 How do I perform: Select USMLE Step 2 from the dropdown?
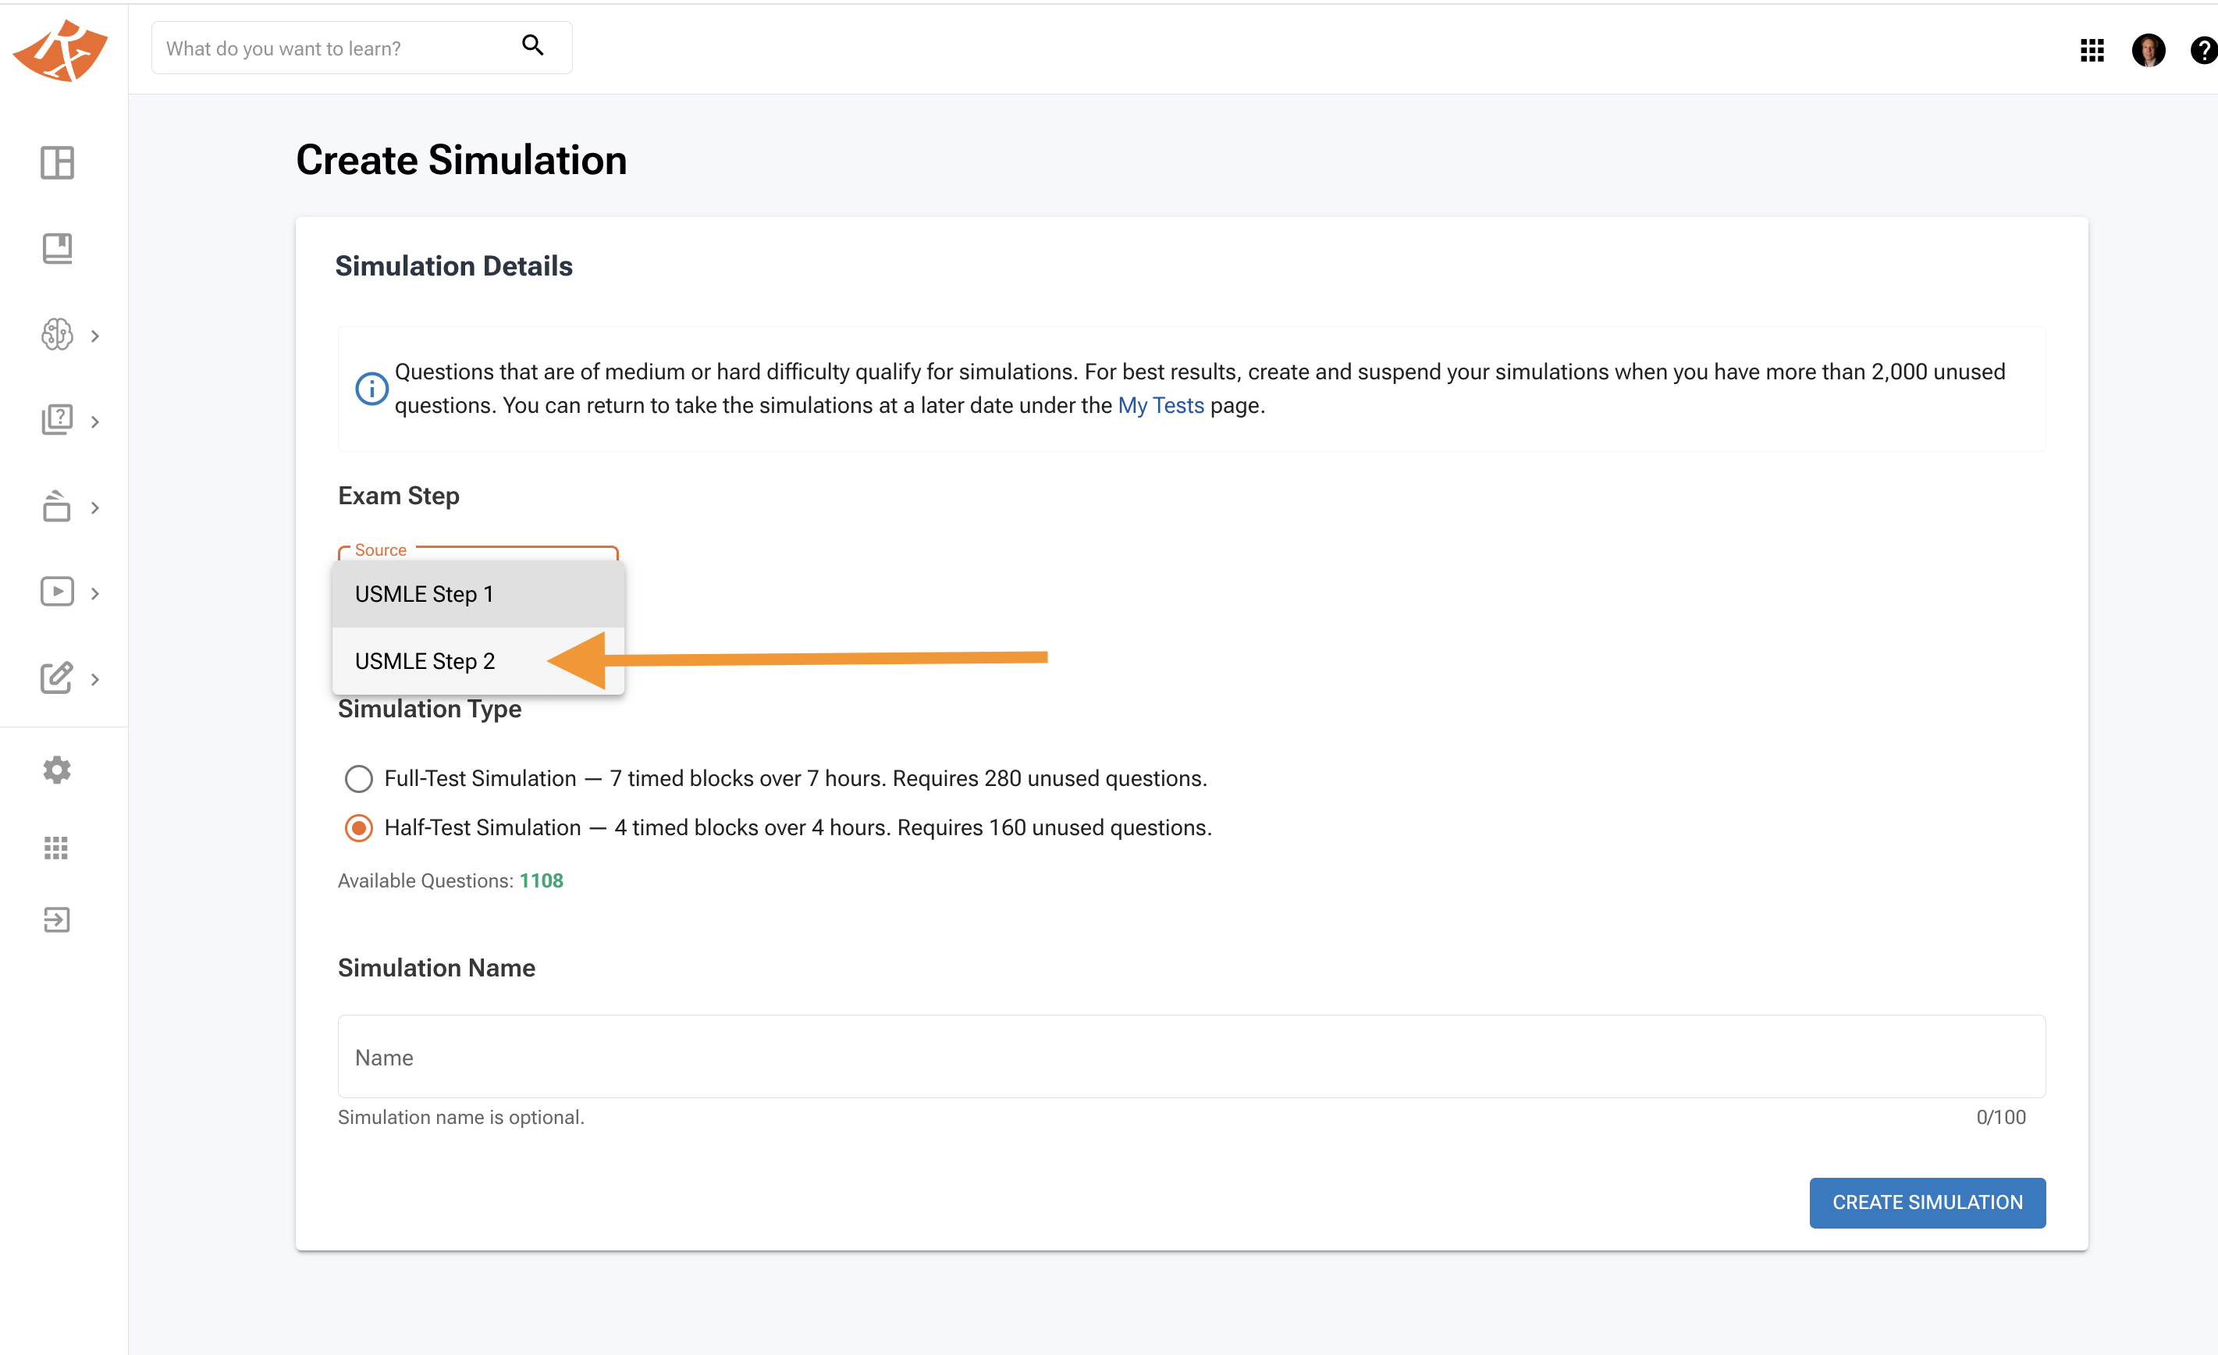click(424, 660)
